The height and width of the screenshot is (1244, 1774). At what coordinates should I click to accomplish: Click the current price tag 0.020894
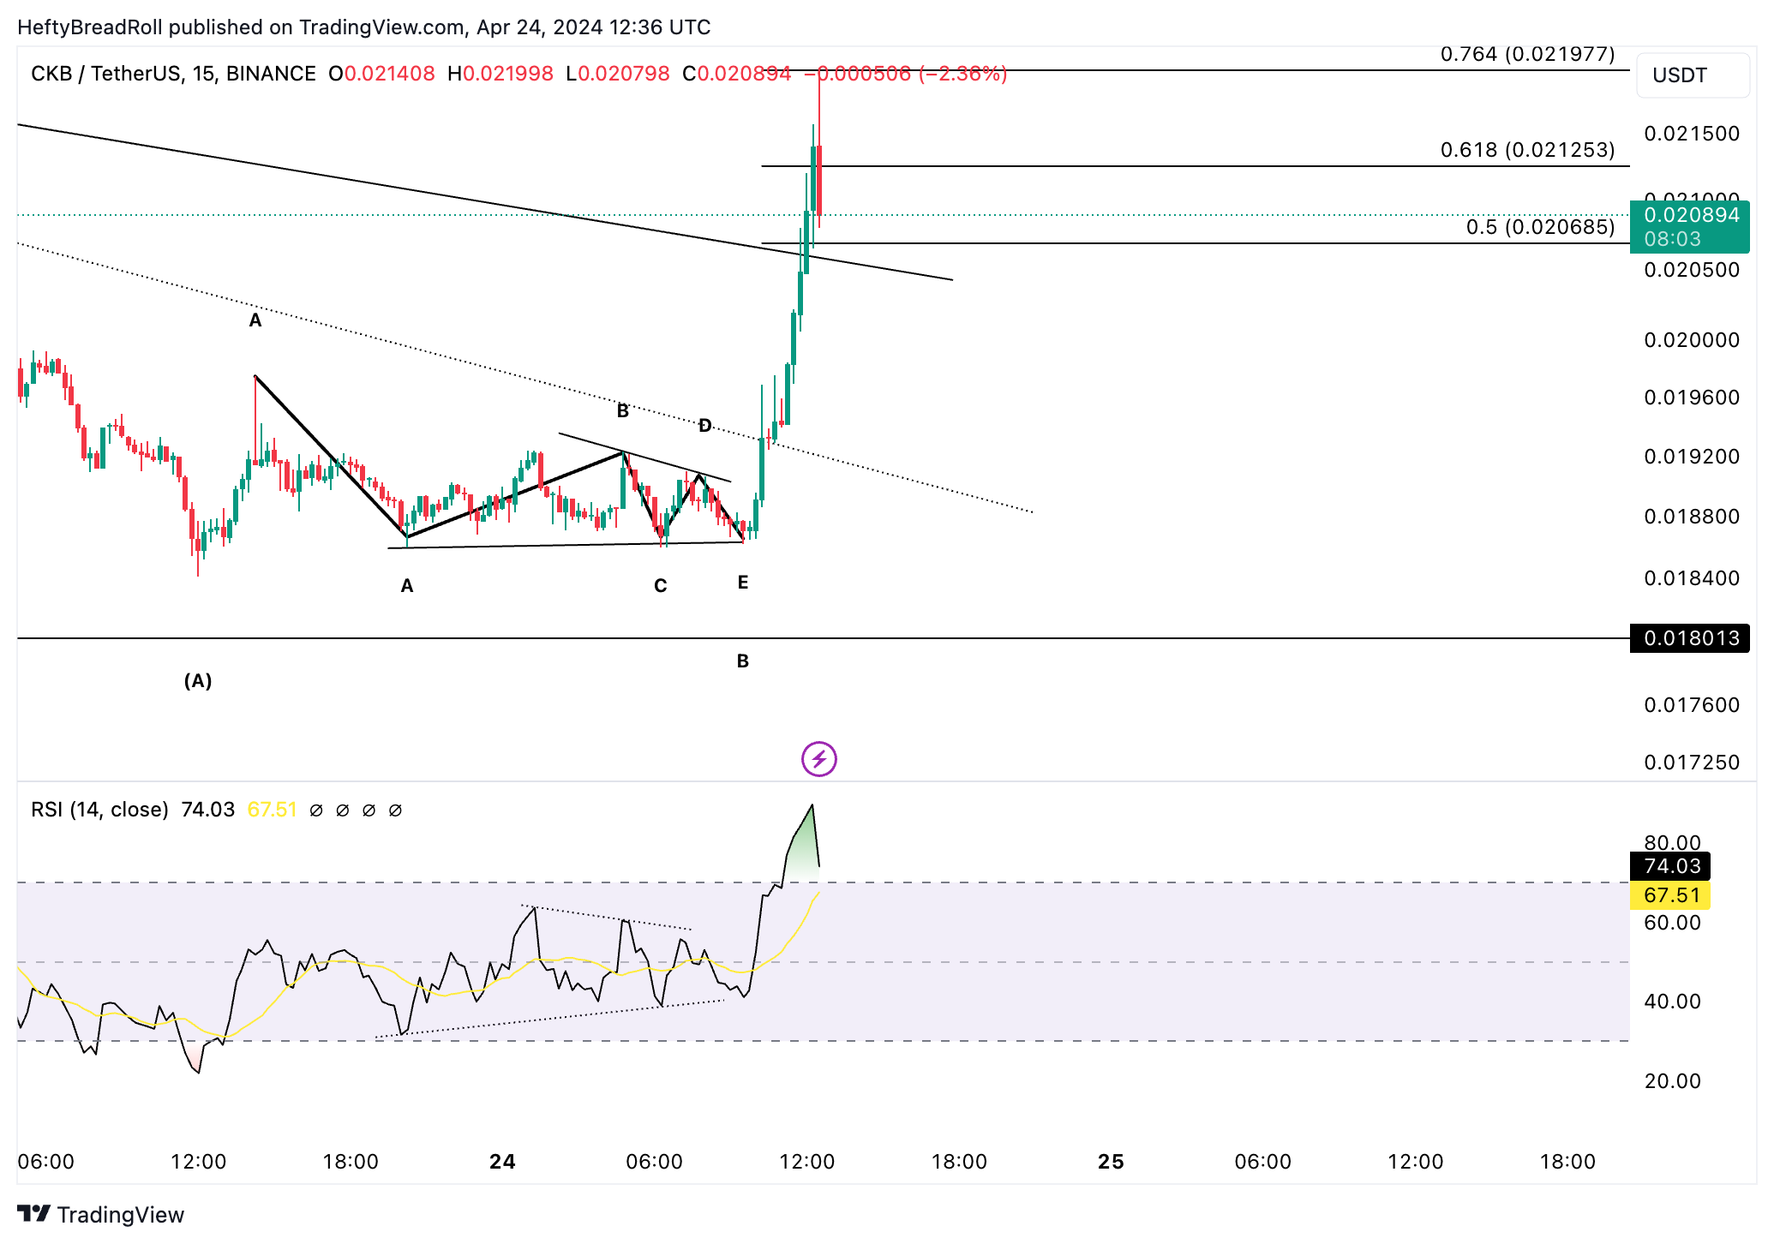[1690, 226]
